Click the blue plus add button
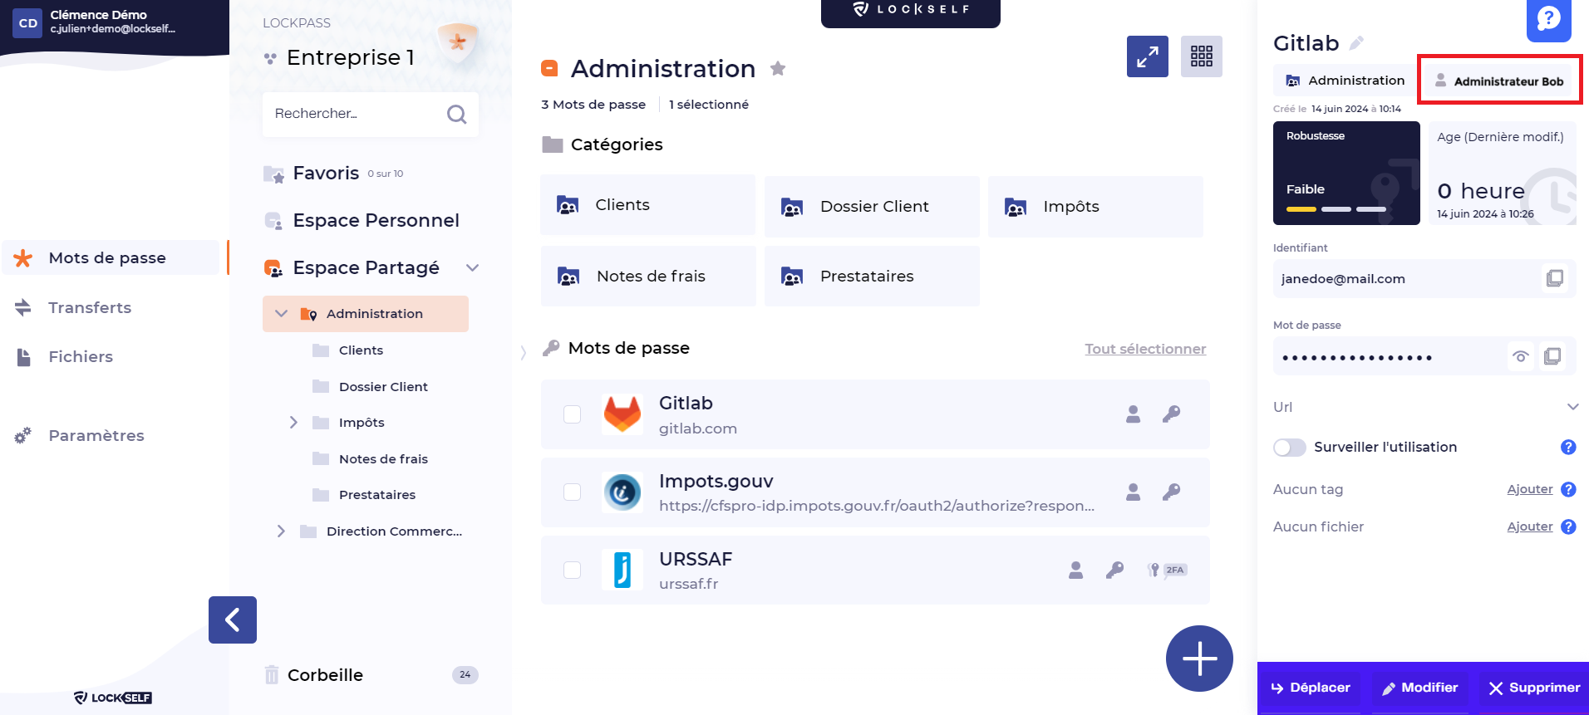 pos(1199,658)
